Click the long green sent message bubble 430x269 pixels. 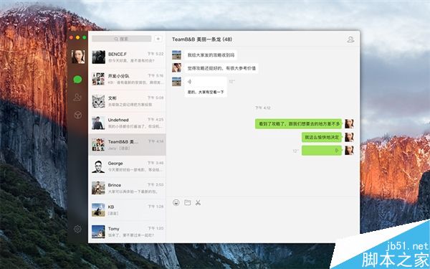point(299,124)
